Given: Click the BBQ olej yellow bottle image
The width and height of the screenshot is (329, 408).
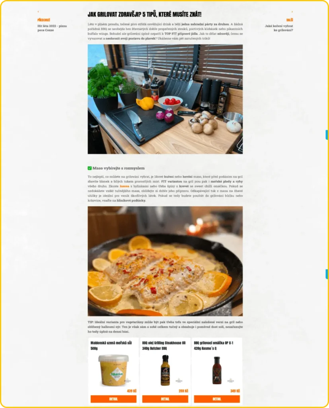Looking at the screenshot, I should tap(165, 370).
